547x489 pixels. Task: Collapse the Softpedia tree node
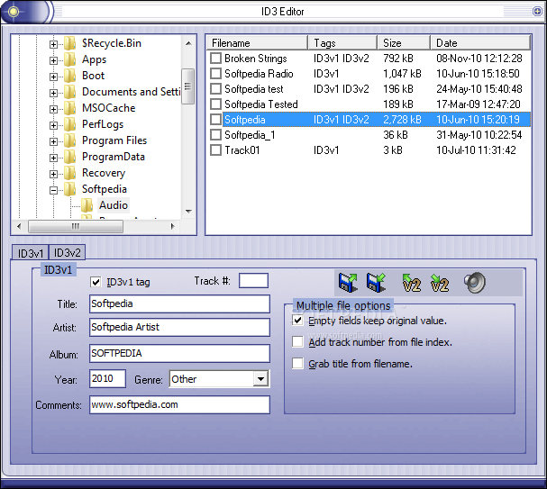tap(53, 190)
